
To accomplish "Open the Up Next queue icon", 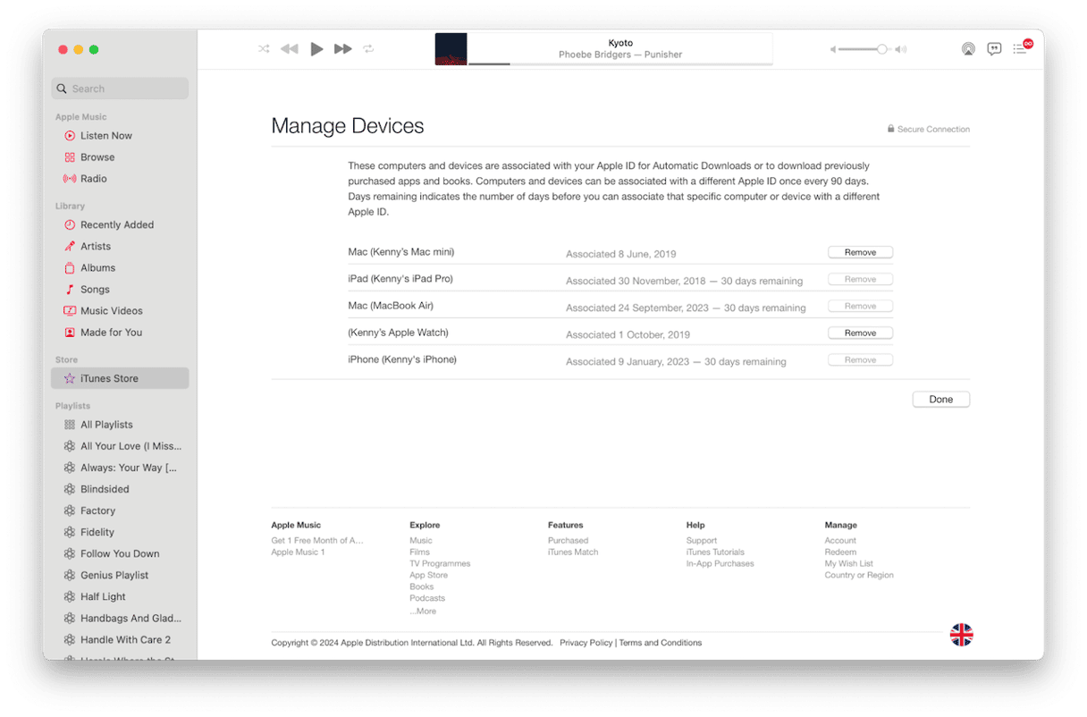I will coord(1022,47).
